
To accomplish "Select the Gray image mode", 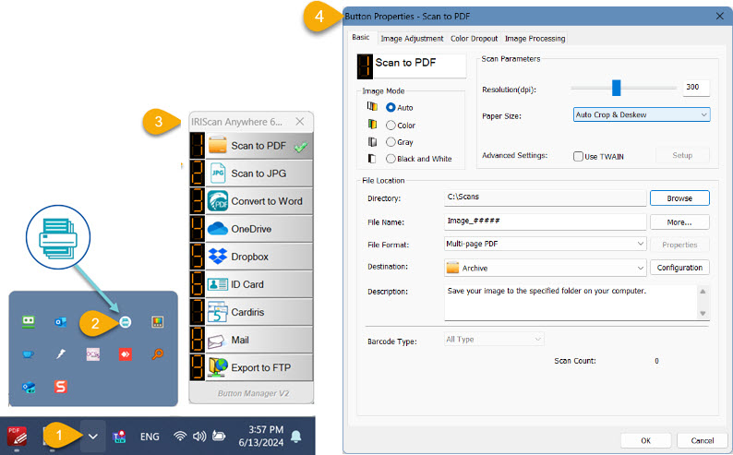I will pyautogui.click(x=391, y=142).
